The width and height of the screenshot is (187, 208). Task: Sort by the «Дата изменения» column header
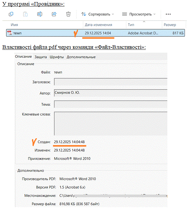tap(99, 25)
